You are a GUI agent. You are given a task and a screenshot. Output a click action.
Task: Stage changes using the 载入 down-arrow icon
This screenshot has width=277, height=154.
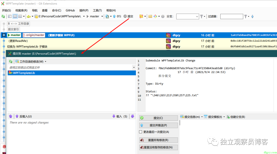(113, 116)
